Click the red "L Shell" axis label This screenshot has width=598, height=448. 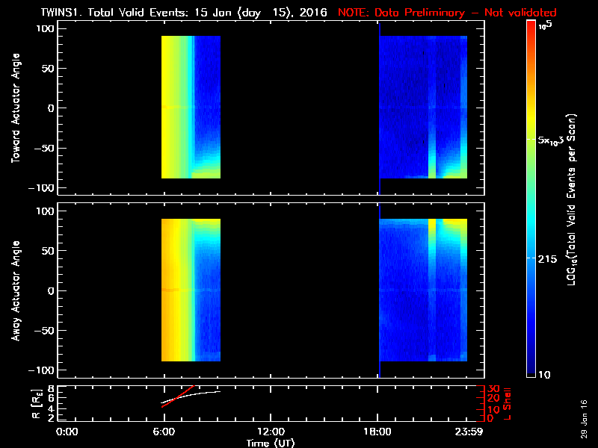coord(508,402)
